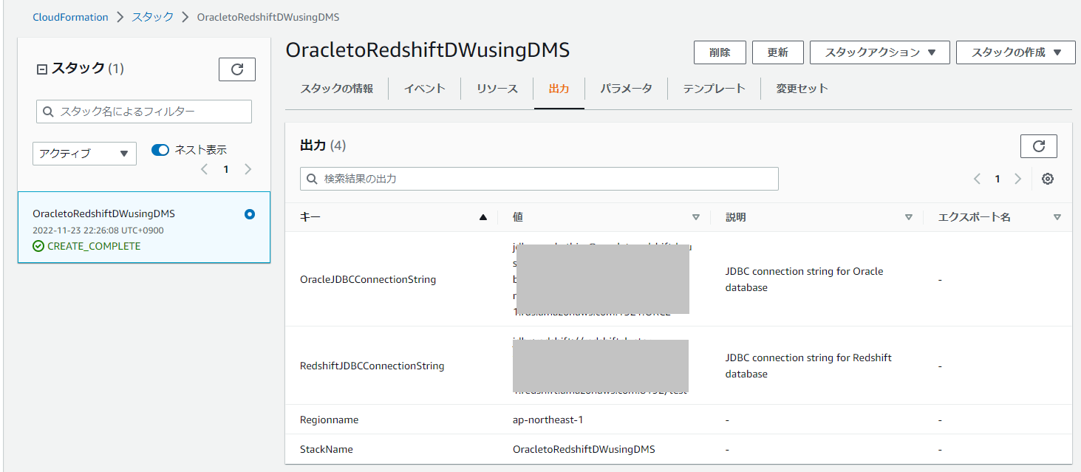The width and height of the screenshot is (1081, 472).
Task: Toggle the ネスト表示 switch
Action: [160, 150]
